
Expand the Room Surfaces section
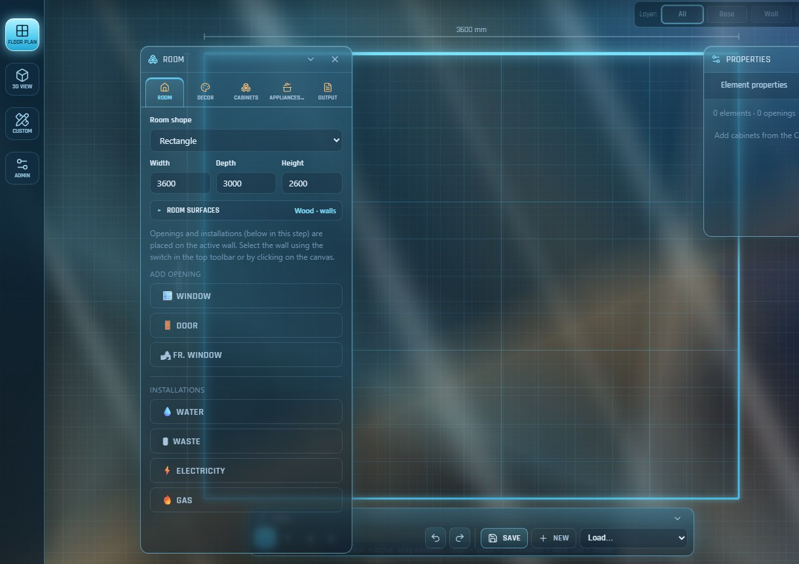[246, 211]
